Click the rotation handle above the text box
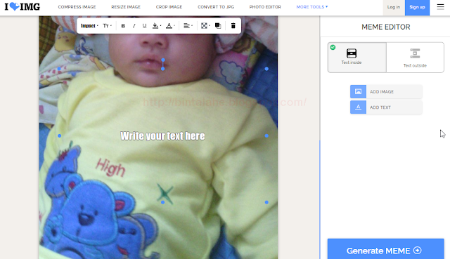The width and height of the screenshot is (450, 259). 163,60
